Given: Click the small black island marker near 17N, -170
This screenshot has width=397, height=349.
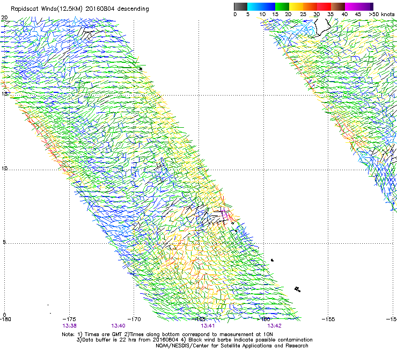Looking at the screenshot, I should coord(141,69).
